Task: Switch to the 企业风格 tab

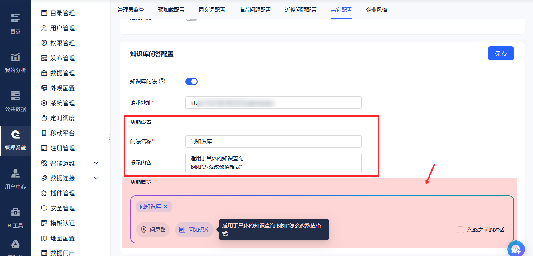Action: 376,10
